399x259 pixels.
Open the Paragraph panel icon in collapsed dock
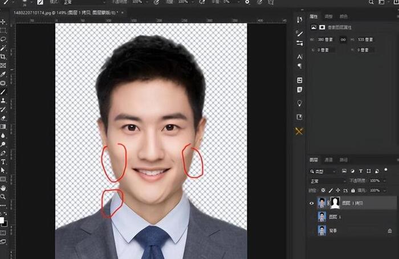pyautogui.click(x=299, y=66)
